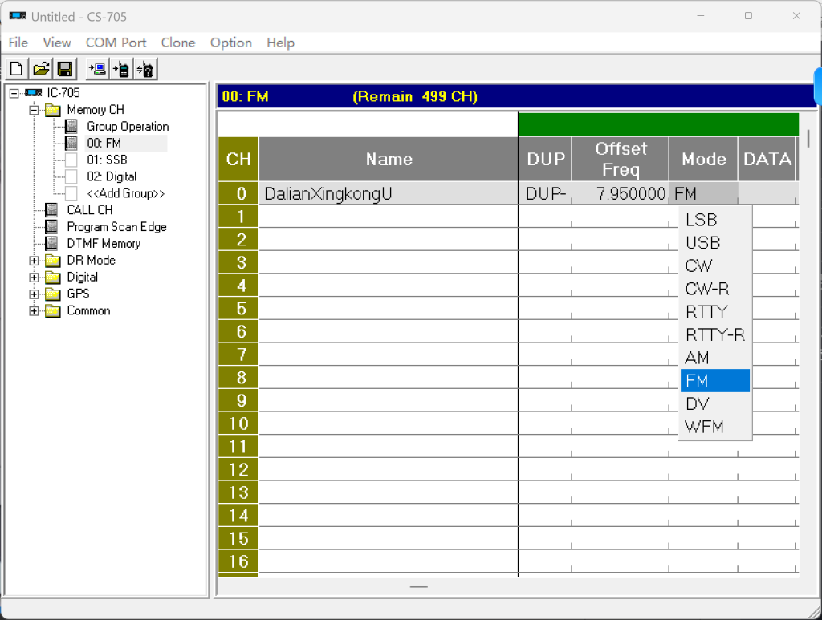Open the Option menu
This screenshot has width=822, height=620.
(x=230, y=43)
